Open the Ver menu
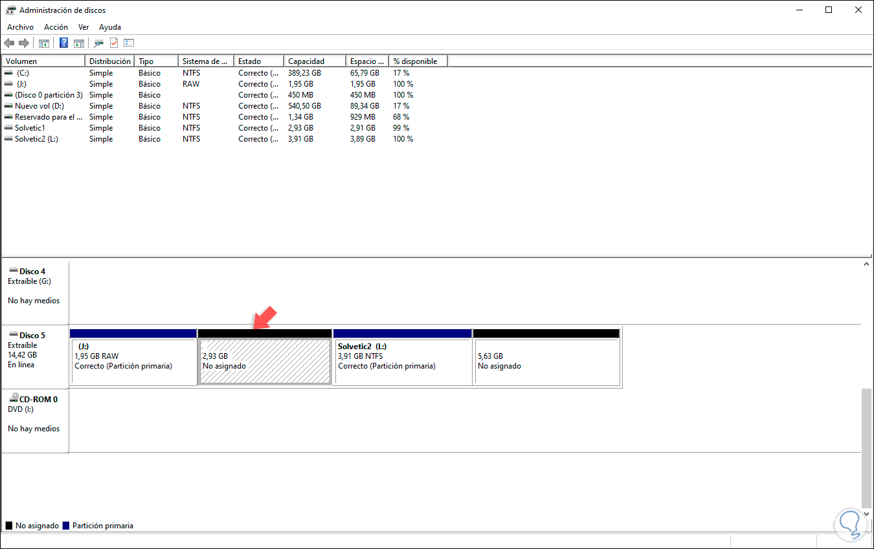The width and height of the screenshot is (874, 549). pyautogui.click(x=83, y=27)
